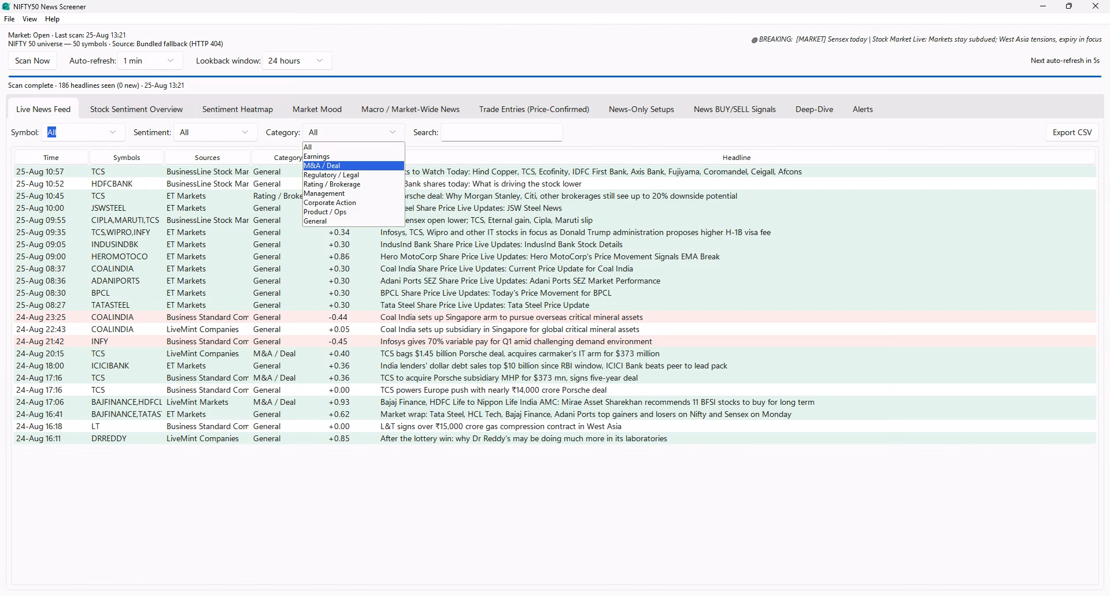The image size is (1110, 596).
Task: Choose Regulatory / Legal category option
Action: (353, 175)
